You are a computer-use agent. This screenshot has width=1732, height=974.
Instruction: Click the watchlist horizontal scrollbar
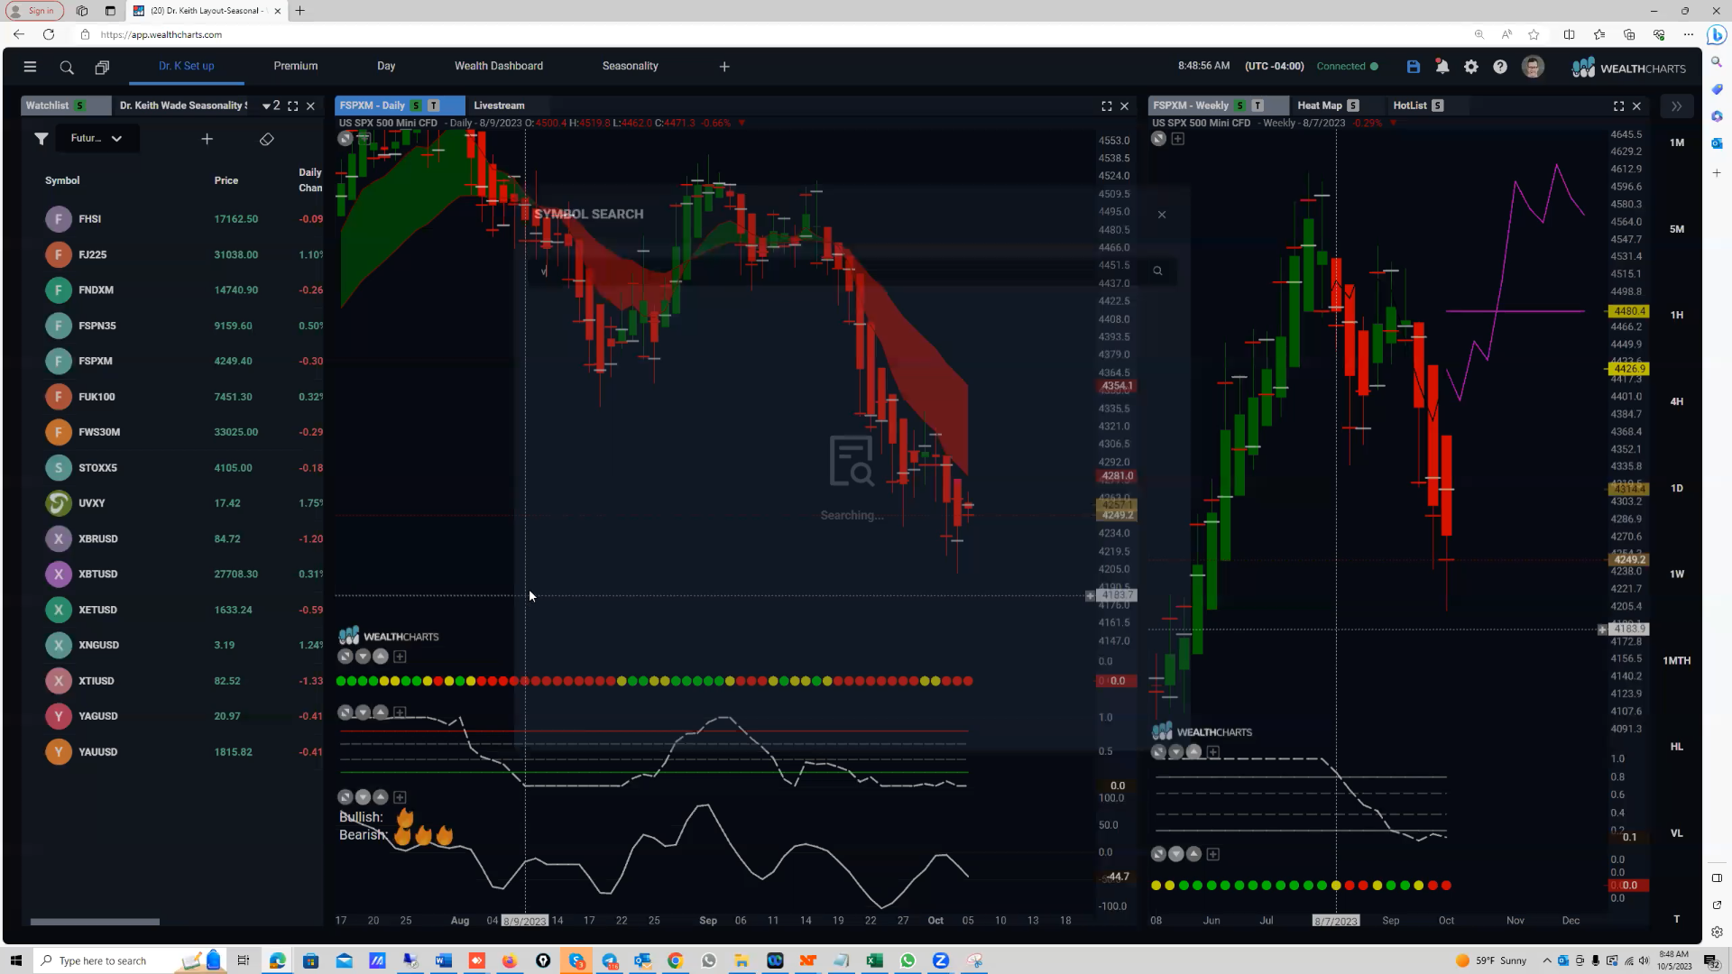[95, 923]
